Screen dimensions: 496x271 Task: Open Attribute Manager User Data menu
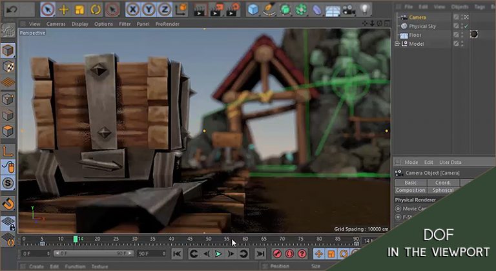tap(450, 162)
